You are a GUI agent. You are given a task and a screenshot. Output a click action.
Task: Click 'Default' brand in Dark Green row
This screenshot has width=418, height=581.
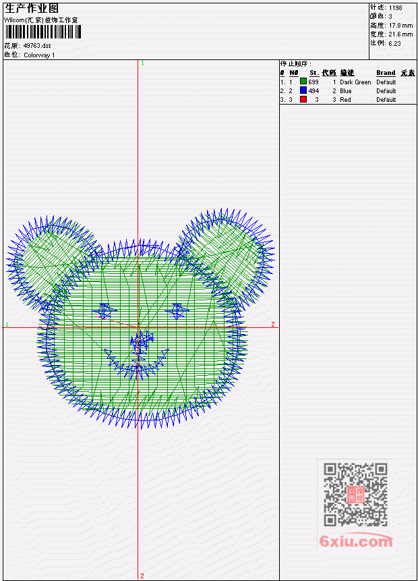coord(386,82)
